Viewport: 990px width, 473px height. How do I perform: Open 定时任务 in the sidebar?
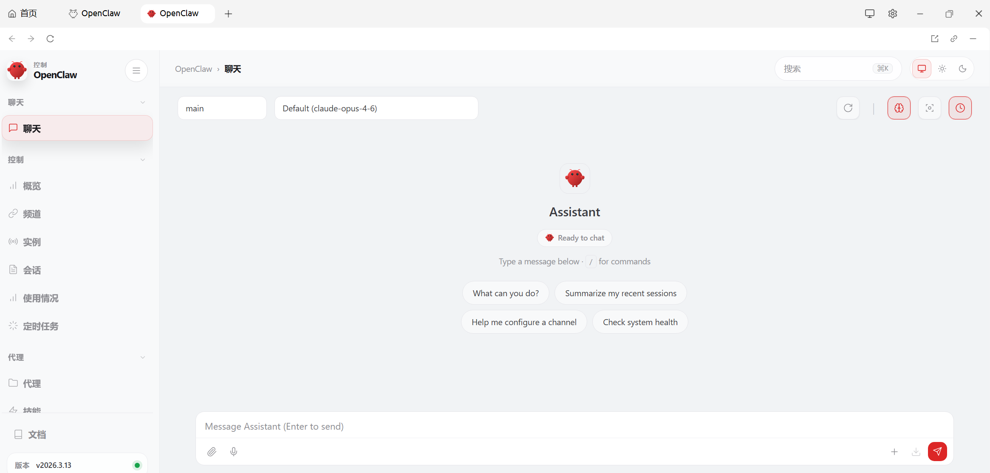tap(40, 326)
